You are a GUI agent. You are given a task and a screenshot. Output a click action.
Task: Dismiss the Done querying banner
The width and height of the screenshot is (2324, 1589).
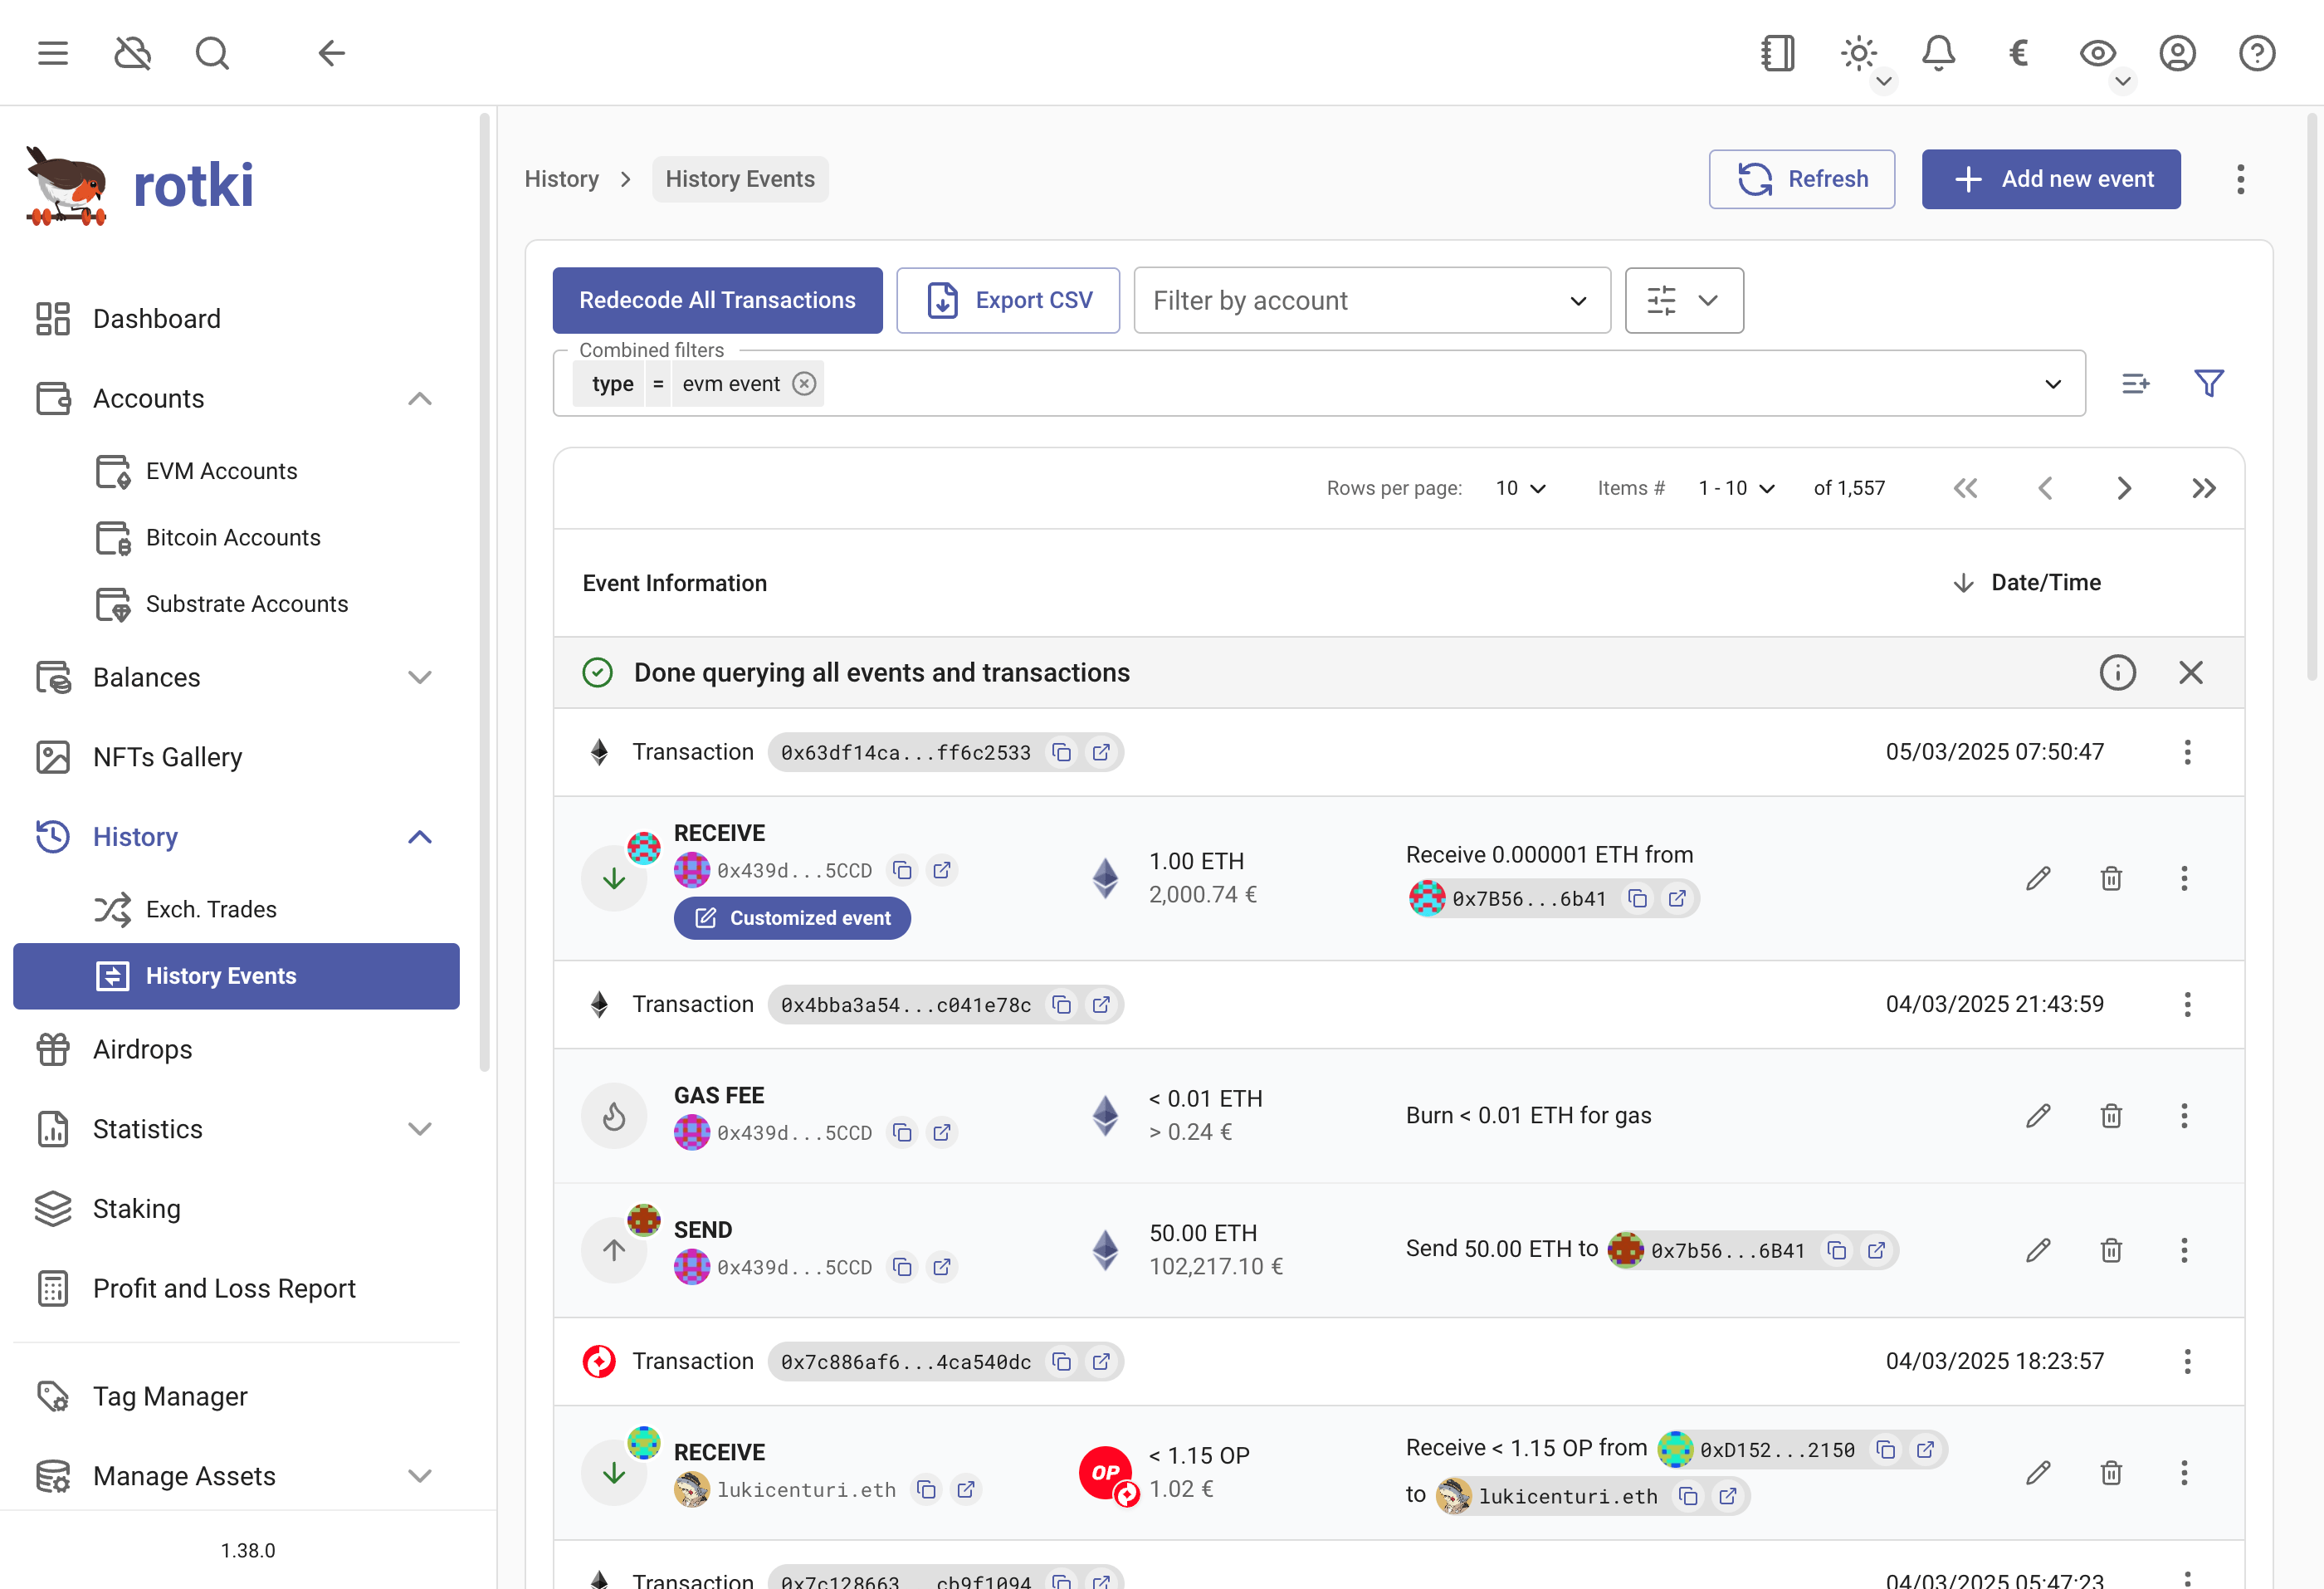pos(2191,673)
